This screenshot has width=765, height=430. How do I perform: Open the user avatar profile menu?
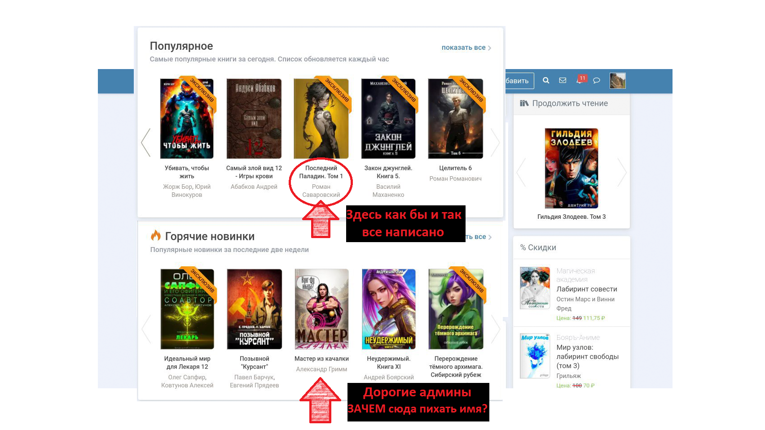[x=617, y=81]
